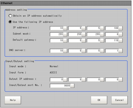This screenshot has width=133, height=108.
Task: Open the ellipsis button beside Output IP first octet
Action: pyautogui.click(x=65, y=80)
